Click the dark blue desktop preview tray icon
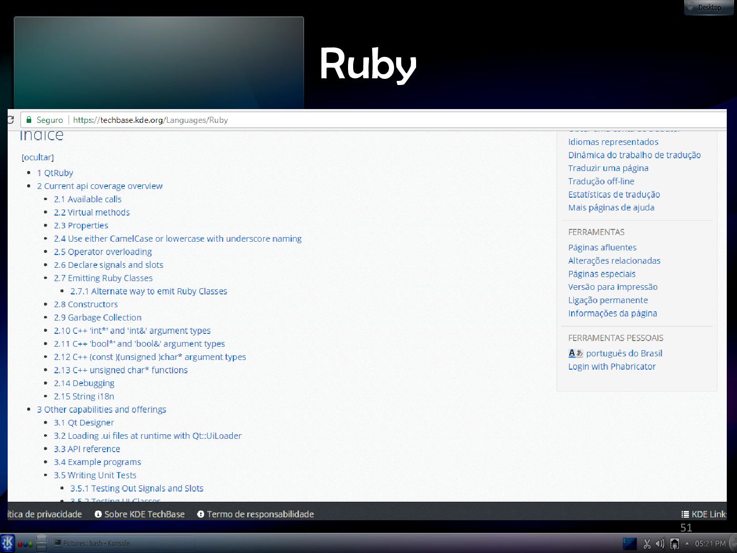This screenshot has height=553, width=737. (x=630, y=543)
